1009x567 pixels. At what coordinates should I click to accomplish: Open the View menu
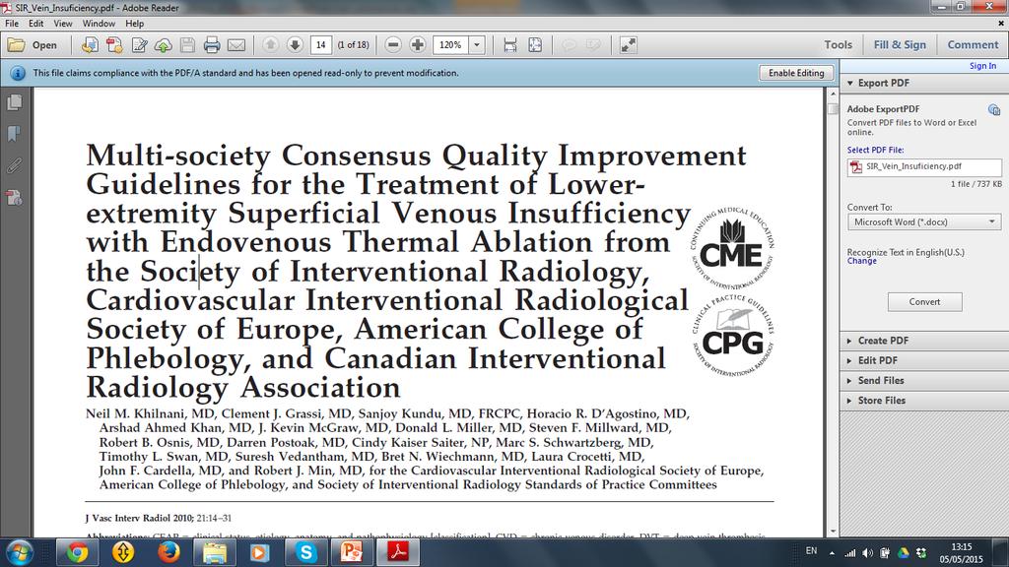point(62,24)
